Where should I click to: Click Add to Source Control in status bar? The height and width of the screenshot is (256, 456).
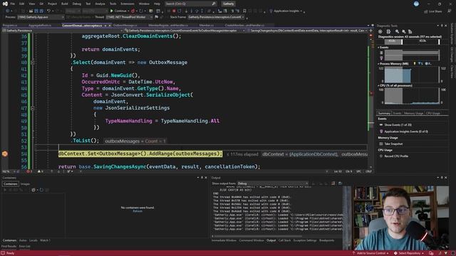click(370, 253)
